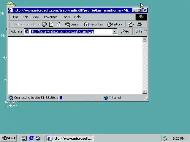Open the Search pane
The width and height of the screenshot is (190, 142).
[73, 24]
